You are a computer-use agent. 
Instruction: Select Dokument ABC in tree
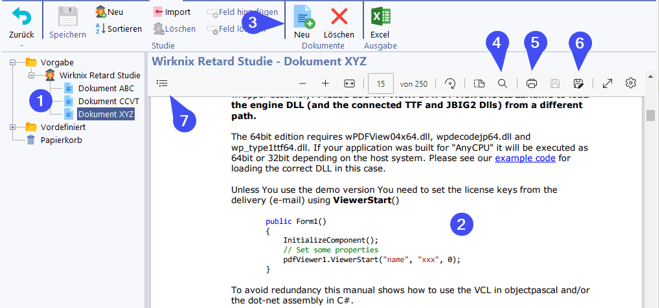tap(106, 88)
